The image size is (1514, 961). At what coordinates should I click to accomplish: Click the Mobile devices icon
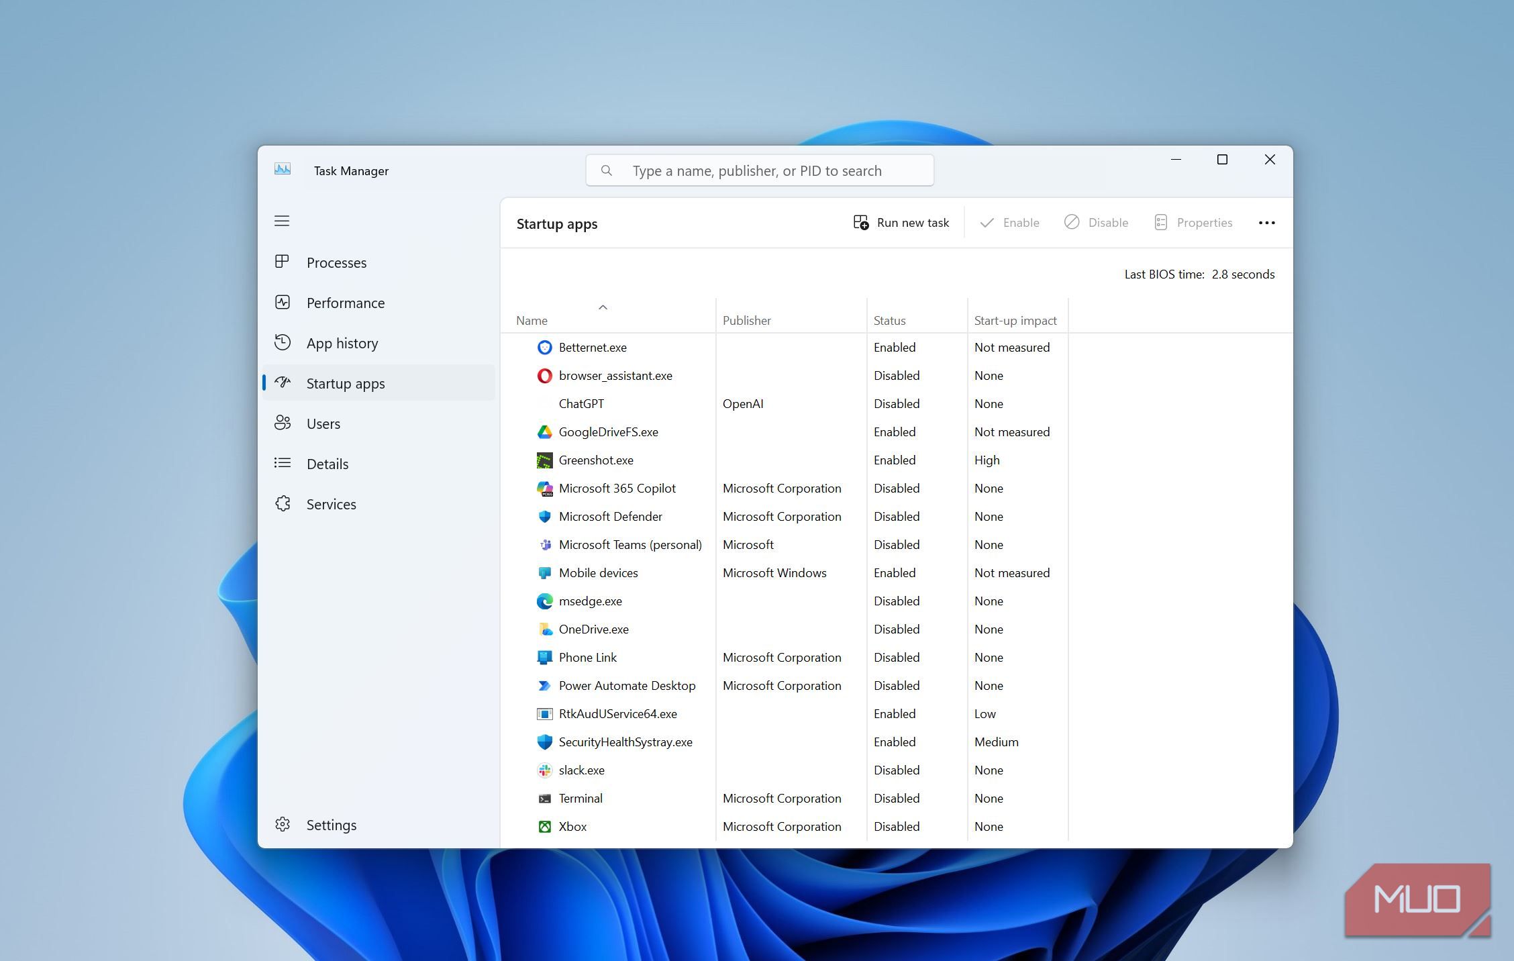click(545, 573)
